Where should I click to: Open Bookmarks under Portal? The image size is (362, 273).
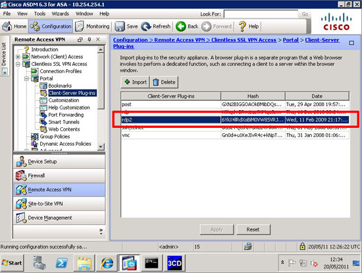pos(60,86)
